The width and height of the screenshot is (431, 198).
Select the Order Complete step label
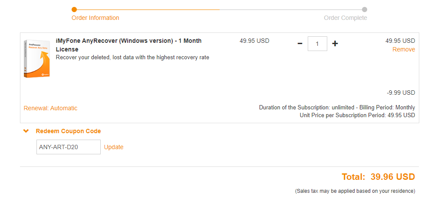point(345,18)
